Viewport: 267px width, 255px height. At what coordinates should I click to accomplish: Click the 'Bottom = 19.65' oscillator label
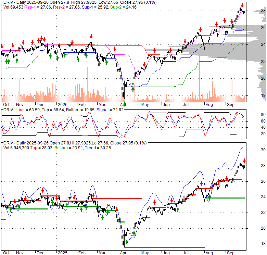click(x=80, y=110)
